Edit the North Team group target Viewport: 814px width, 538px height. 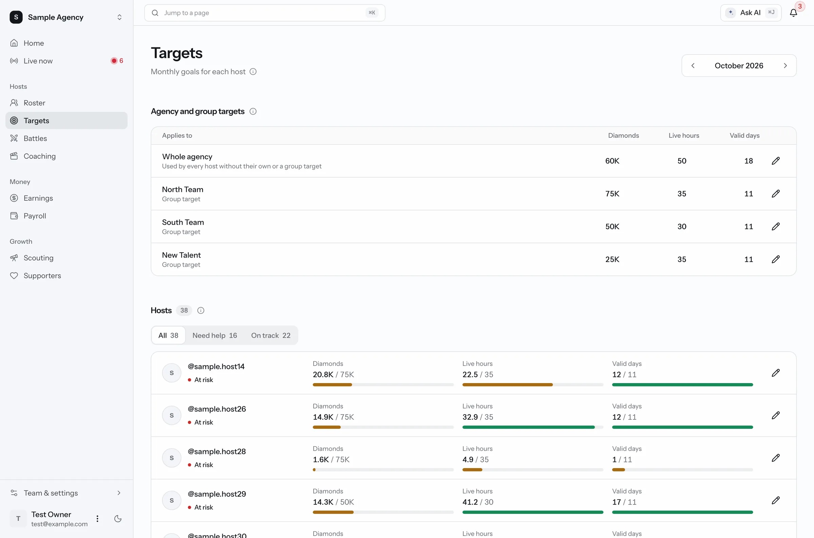[776, 194]
